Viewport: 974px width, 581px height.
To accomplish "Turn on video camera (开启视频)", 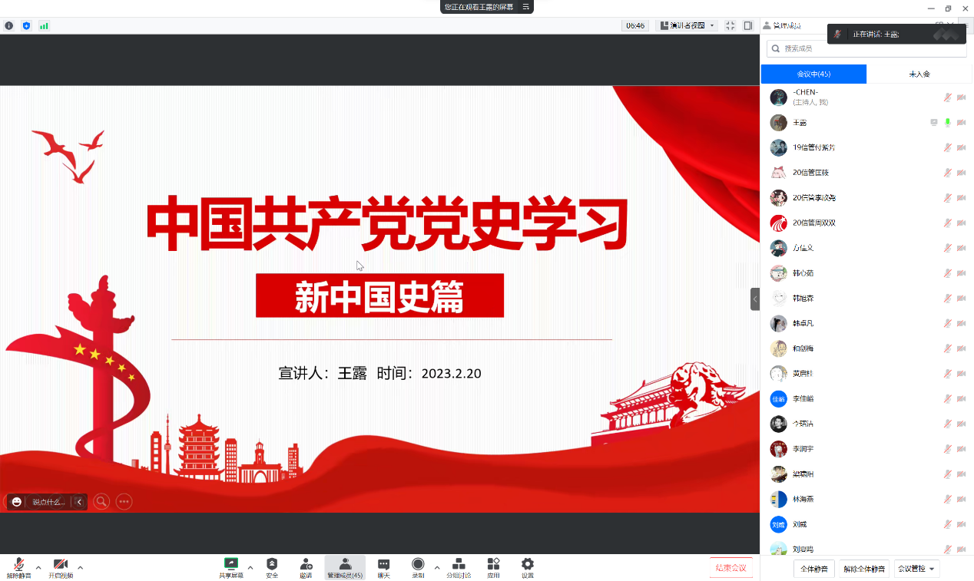I will coord(61,566).
